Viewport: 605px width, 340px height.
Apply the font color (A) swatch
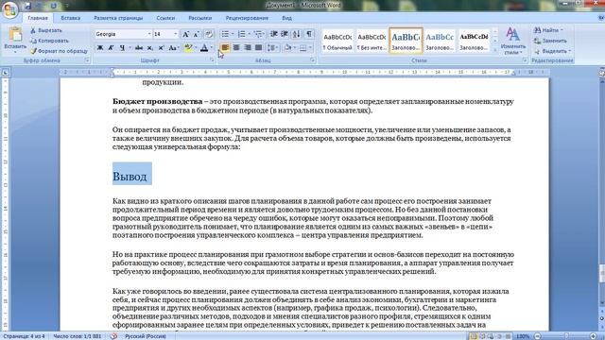204,48
